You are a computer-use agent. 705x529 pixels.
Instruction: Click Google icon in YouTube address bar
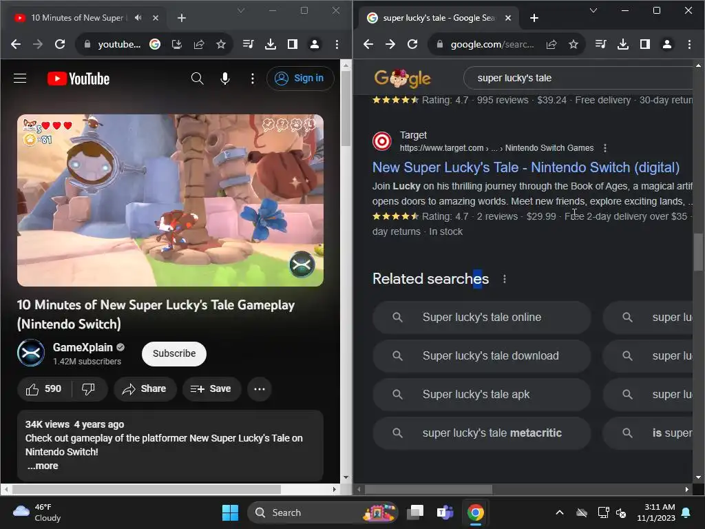coord(155,44)
